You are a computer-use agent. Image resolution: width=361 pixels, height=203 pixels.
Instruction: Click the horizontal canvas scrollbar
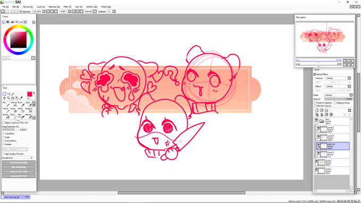(182, 192)
